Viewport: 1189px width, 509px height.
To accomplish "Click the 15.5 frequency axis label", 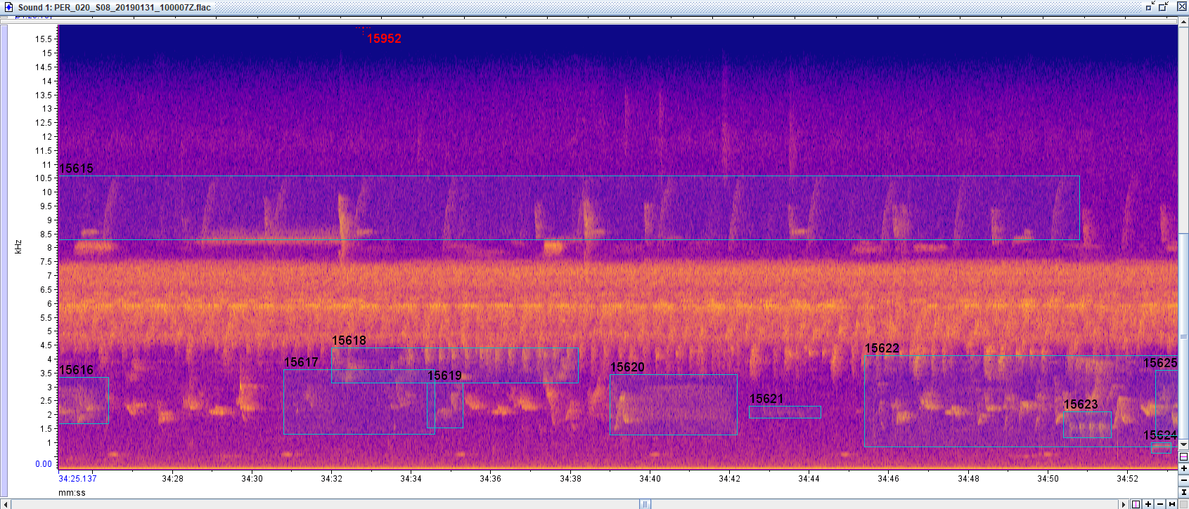I will (44, 39).
